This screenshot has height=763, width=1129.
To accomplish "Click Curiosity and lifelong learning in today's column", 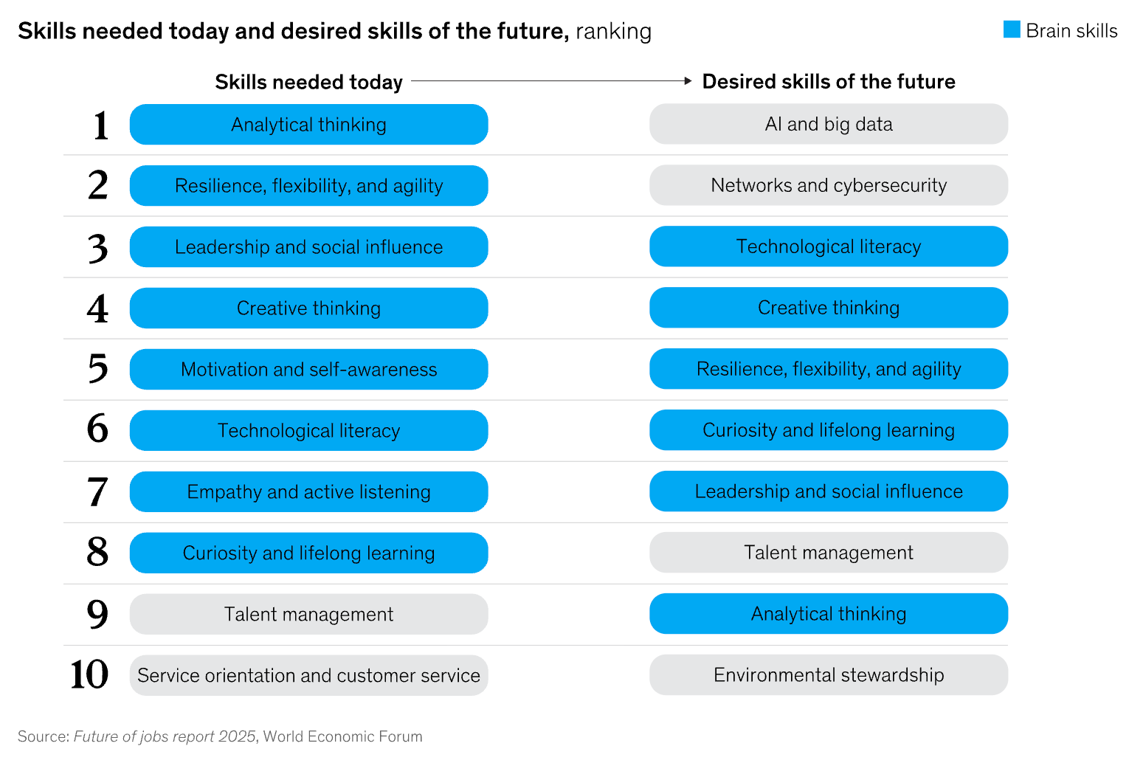I will tap(308, 553).
